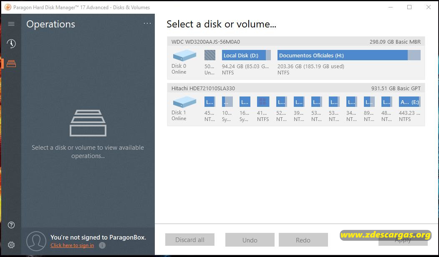The height and width of the screenshot is (257, 439).
Task: Open the backup history clock icon
Action: pos(11,44)
